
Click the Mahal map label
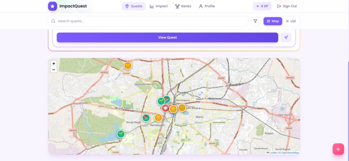point(199,117)
